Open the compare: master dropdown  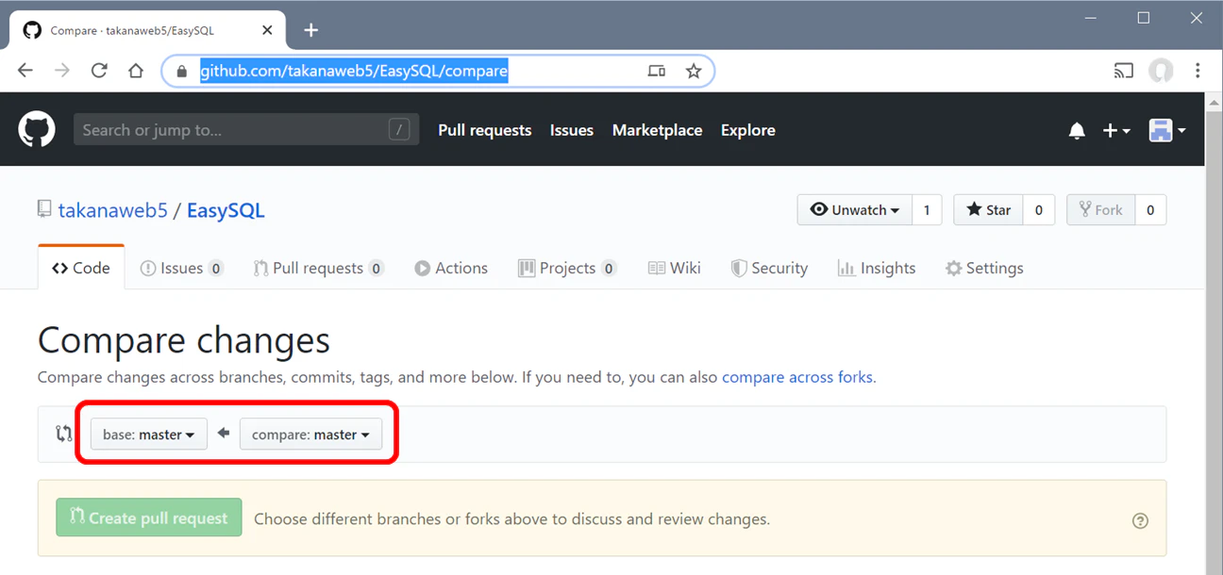310,435
